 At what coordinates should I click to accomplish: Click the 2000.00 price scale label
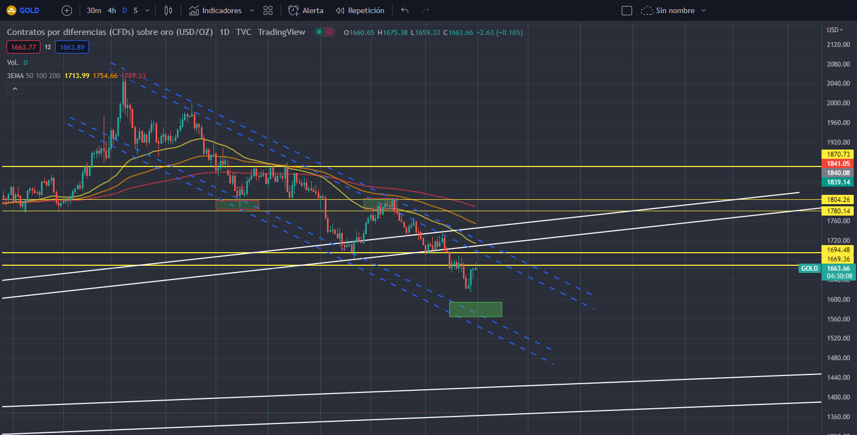[838, 103]
